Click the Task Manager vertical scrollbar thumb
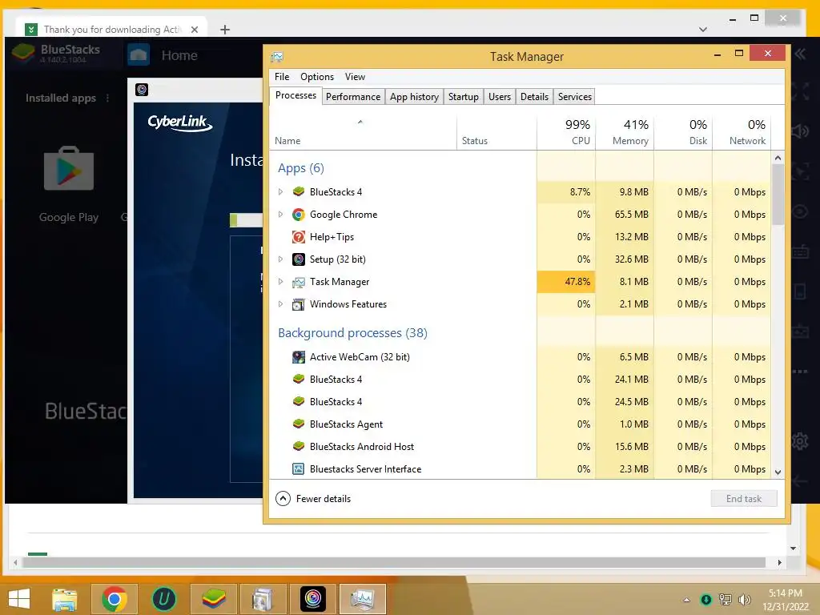 778,194
